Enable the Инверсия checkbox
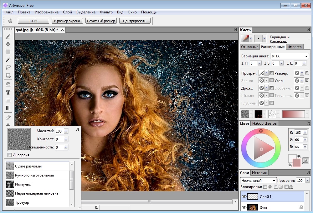Image resolution: width=313 pixels, height=213 pixels. [10, 155]
